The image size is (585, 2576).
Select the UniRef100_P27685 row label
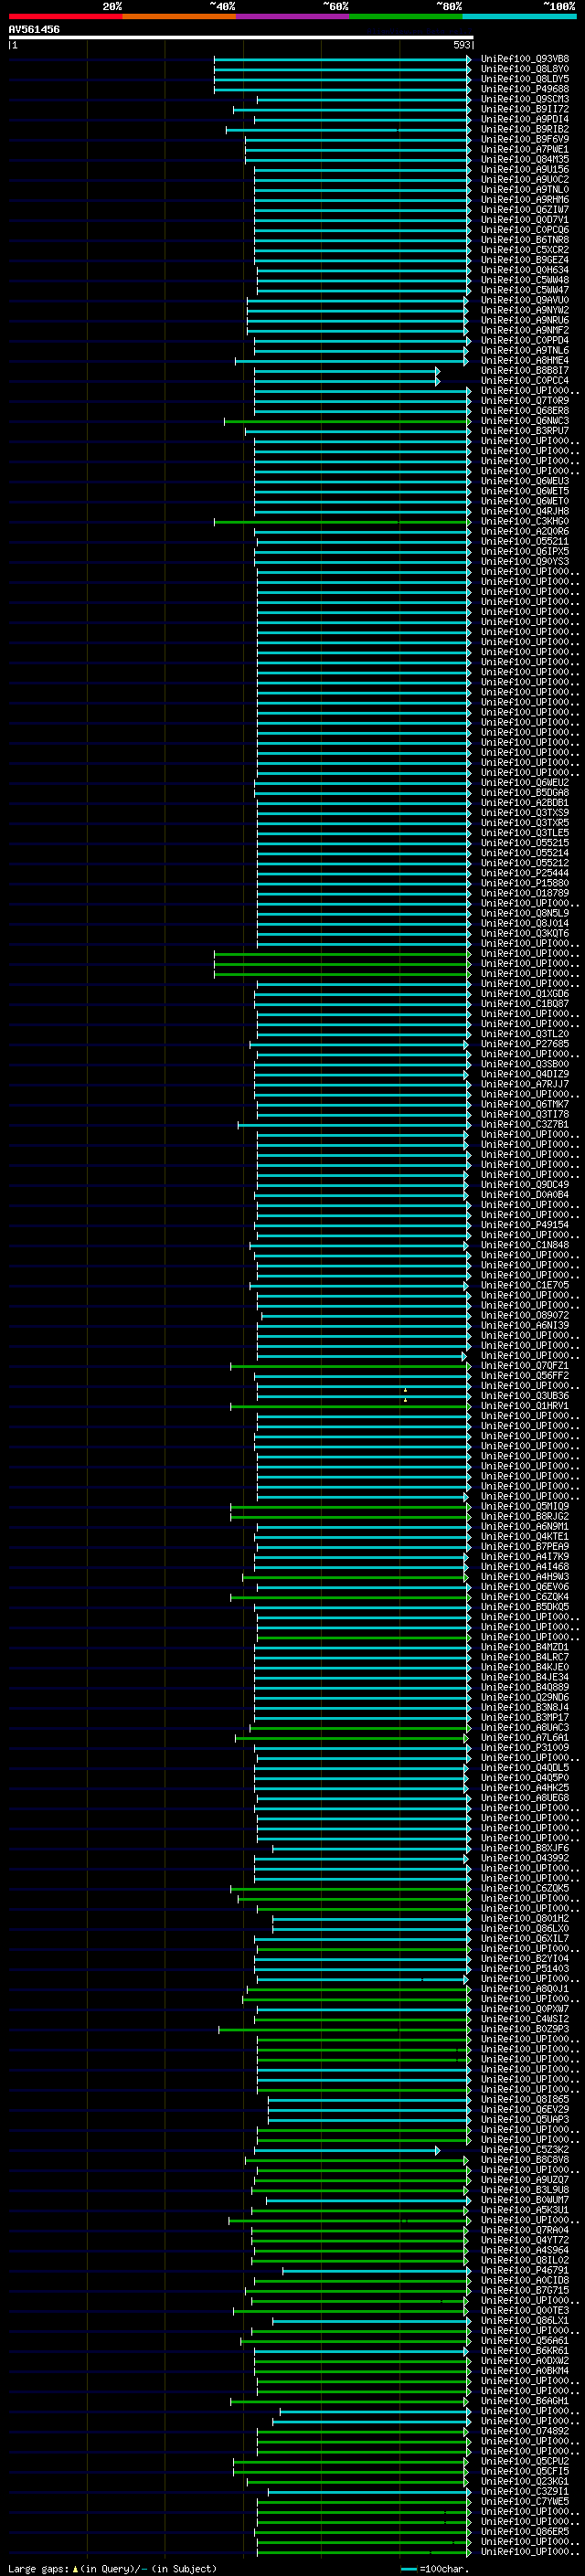pos(525,1044)
